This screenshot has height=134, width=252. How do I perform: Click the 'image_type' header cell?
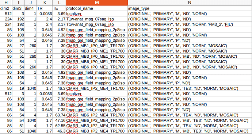pyautogui.click(x=190, y=8)
